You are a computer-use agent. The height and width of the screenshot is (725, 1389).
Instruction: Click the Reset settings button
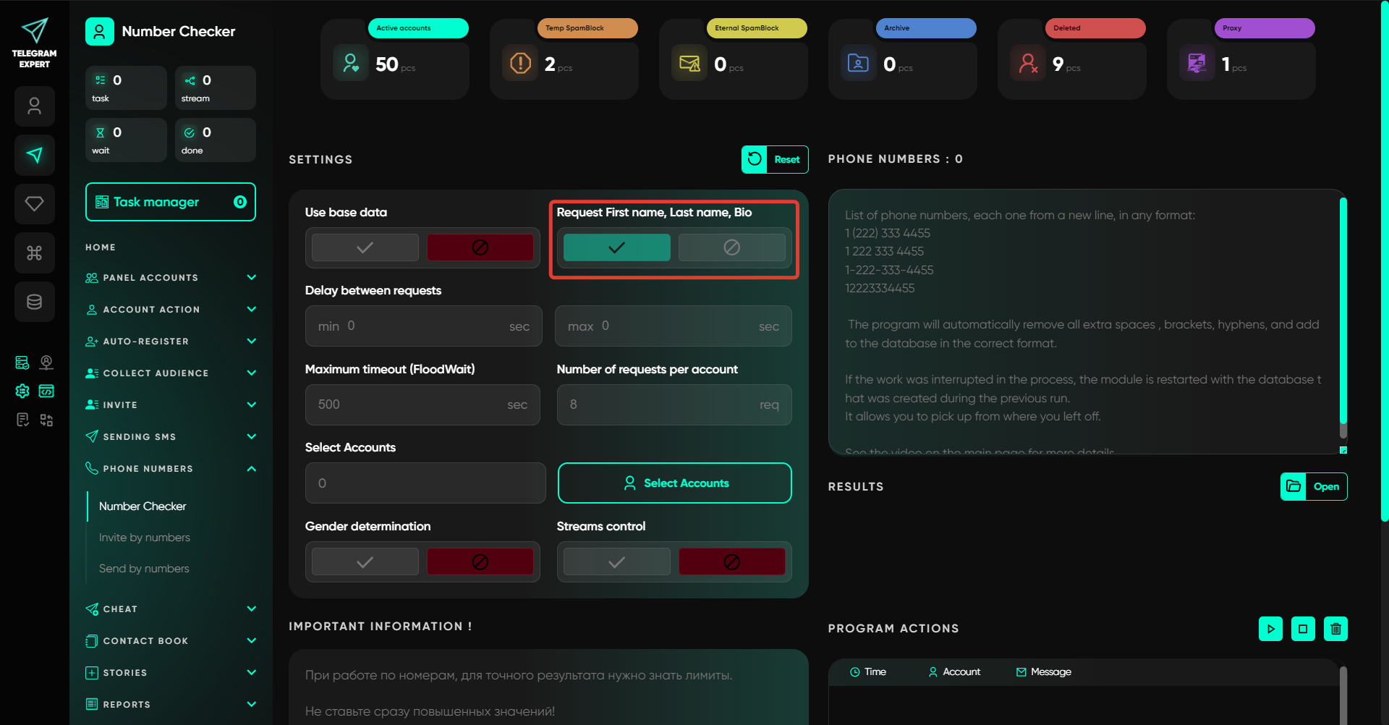pyautogui.click(x=775, y=160)
